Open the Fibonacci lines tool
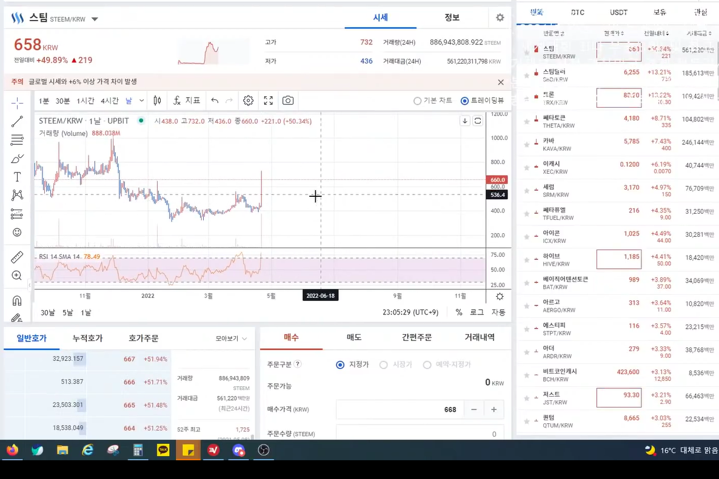 tap(17, 140)
